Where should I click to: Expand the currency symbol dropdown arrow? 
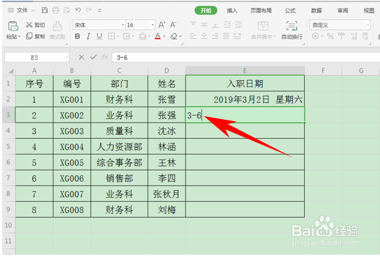tap(322, 36)
